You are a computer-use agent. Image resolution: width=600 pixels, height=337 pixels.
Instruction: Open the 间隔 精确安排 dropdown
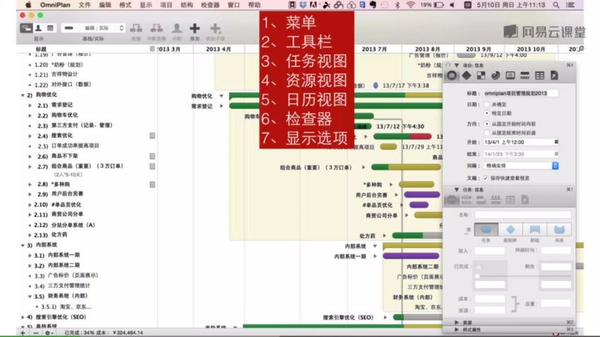coord(521,166)
